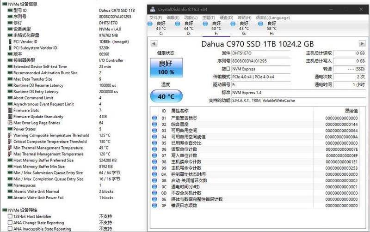Click the 40 °C temperature button
The height and width of the screenshot is (232, 370).
166,96
